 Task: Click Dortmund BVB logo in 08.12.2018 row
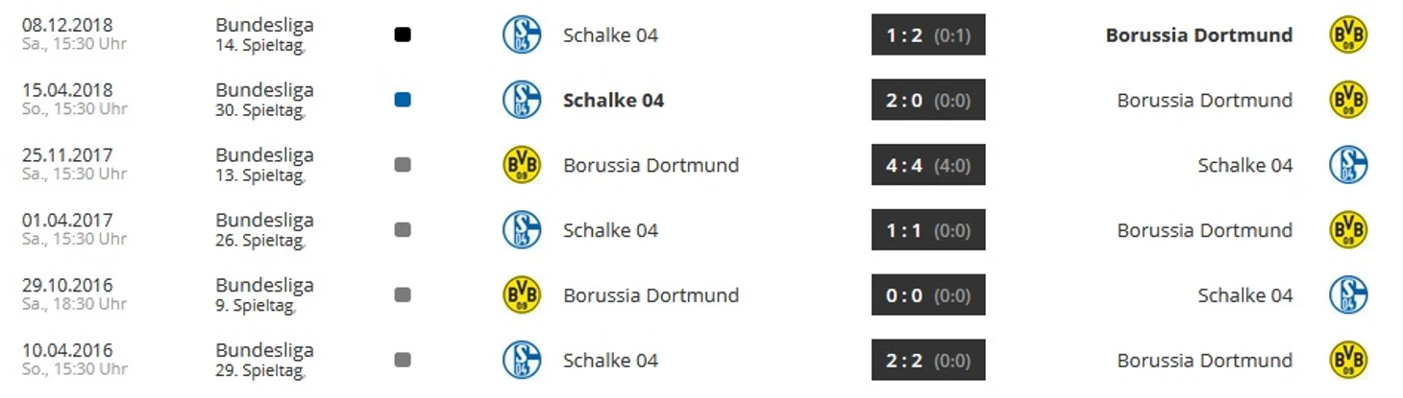pos(1348,35)
